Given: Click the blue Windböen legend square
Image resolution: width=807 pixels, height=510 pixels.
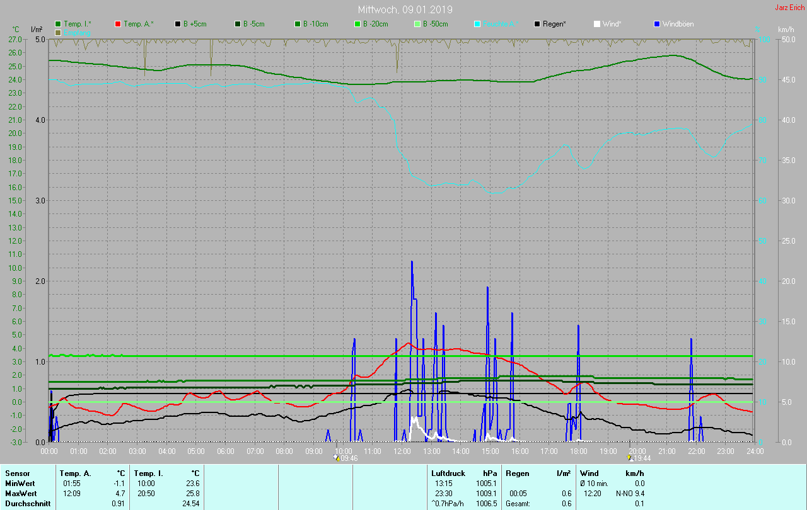Looking at the screenshot, I should [x=657, y=24].
